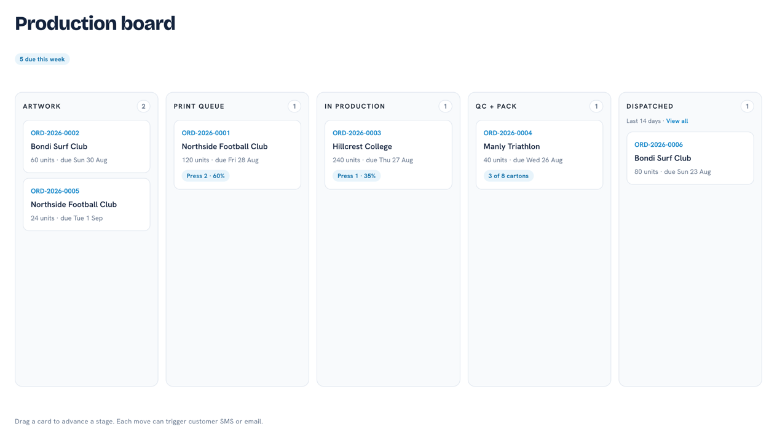Click the "60 units · due Sun 30 Aug" text
This screenshot has height=440, width=777.
coord(69,160)
